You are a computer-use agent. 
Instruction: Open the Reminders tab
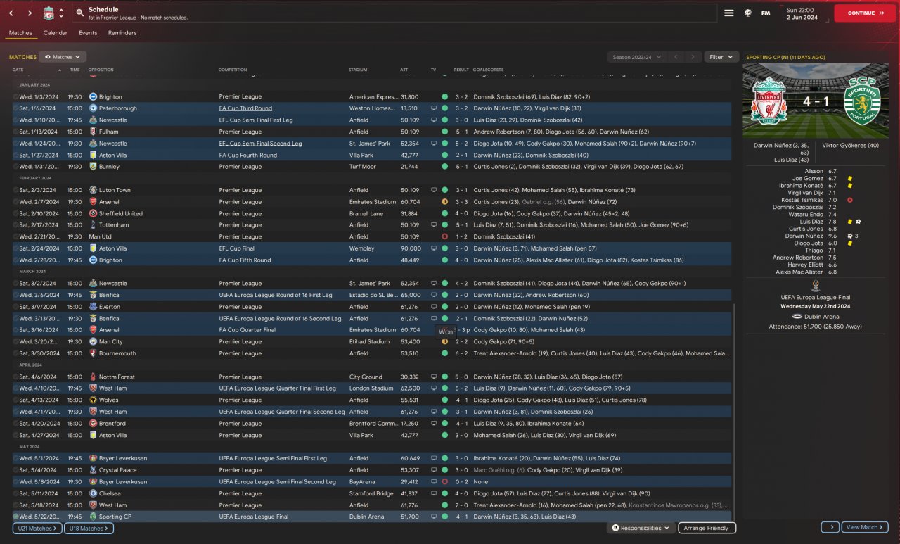pyautogui.click(x=122, y=33)
